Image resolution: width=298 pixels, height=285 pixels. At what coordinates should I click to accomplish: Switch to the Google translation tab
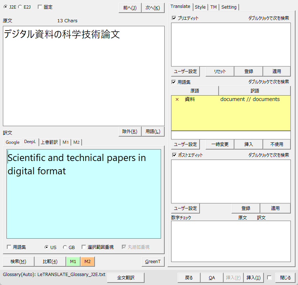coord(13,142)
